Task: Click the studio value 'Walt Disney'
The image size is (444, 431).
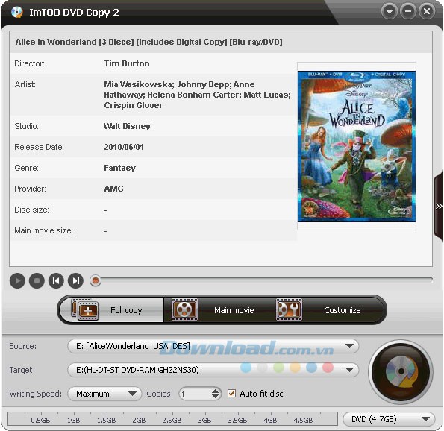Action: pos(127,126)
